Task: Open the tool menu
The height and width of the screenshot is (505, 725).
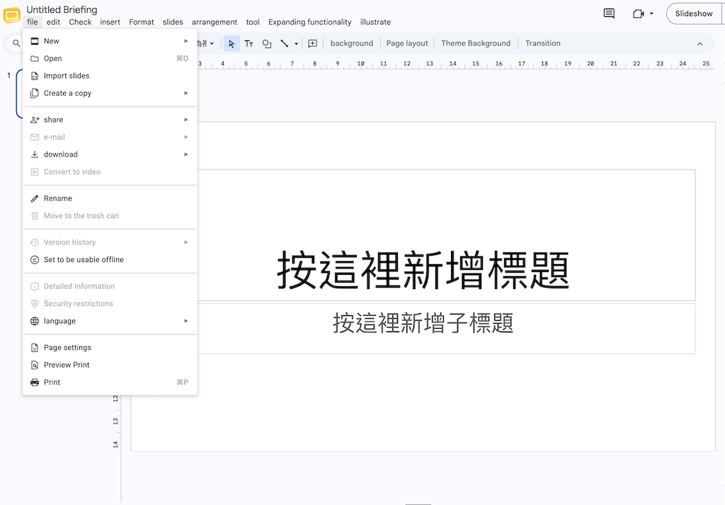Action: (253, 22)
